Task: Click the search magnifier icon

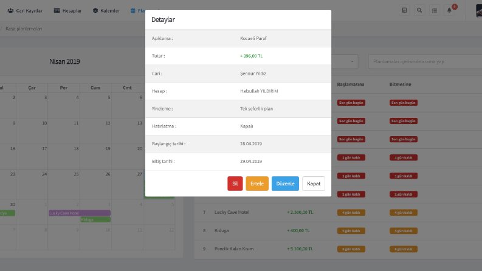Action: click(x=419, y=10)
